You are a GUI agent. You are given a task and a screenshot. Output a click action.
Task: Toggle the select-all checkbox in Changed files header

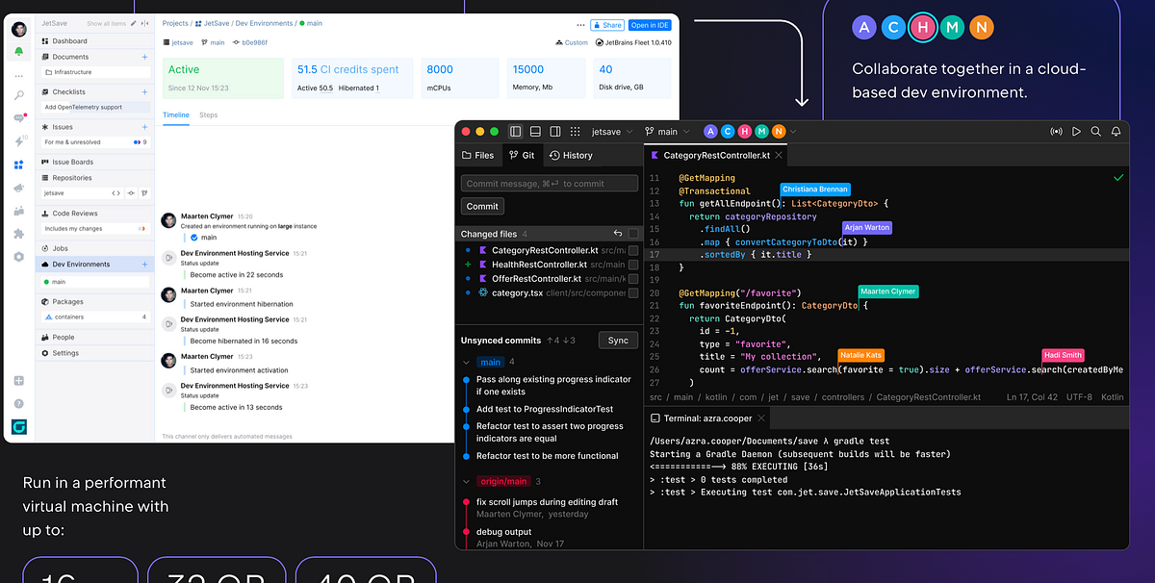(x=633, y=235)
